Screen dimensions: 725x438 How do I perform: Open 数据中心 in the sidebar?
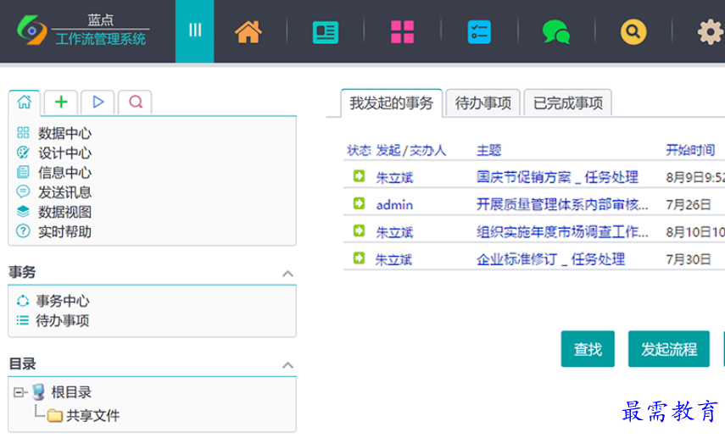(x=64, y=133)
